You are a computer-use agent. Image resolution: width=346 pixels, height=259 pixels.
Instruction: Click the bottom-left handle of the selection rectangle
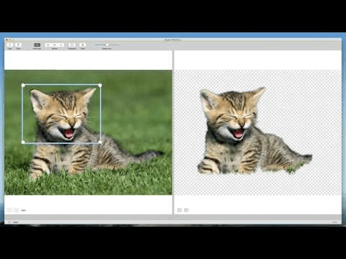[x=23, y=142]
